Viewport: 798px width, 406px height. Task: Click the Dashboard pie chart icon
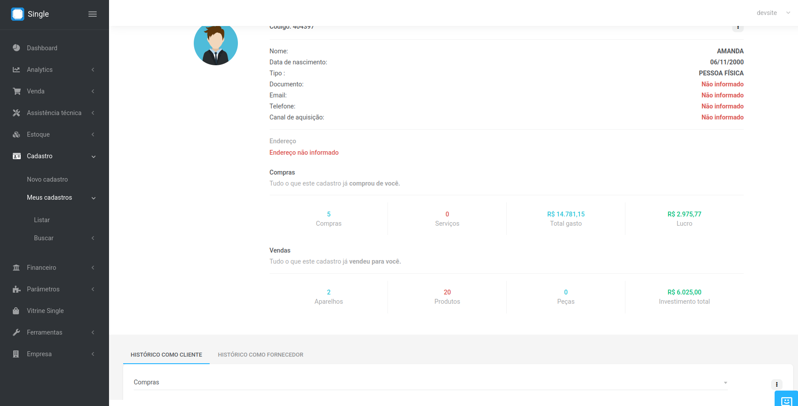click(16, 48)
